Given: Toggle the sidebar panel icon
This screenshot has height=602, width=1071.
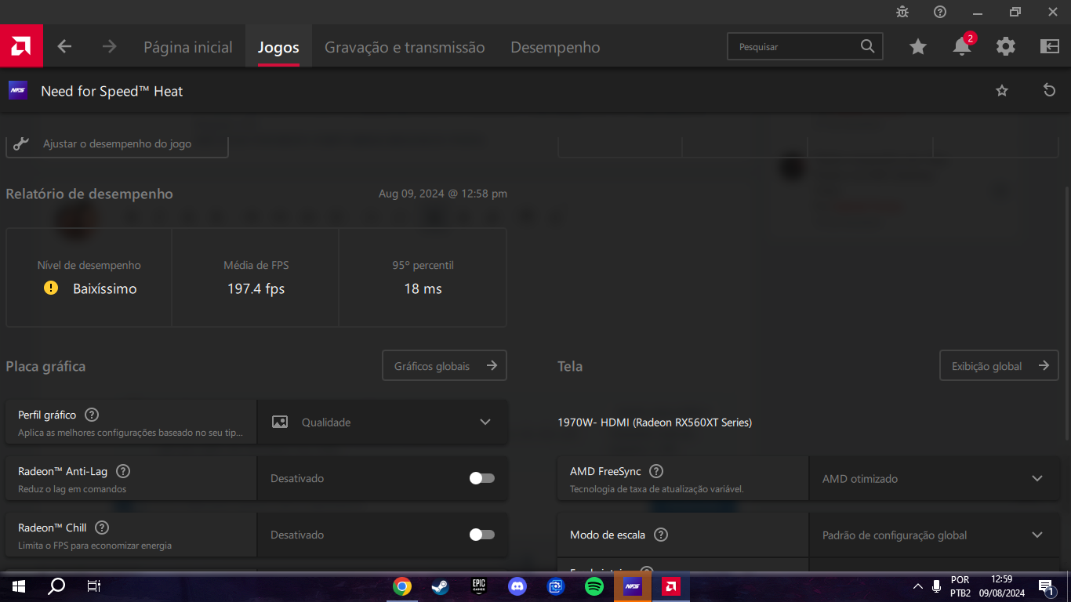Looking at the screenshot, I should [x=1050, y=46].
